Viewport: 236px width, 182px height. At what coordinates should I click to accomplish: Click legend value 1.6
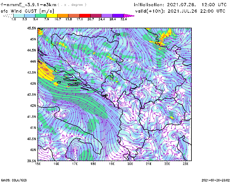click(x=14, y=19)
